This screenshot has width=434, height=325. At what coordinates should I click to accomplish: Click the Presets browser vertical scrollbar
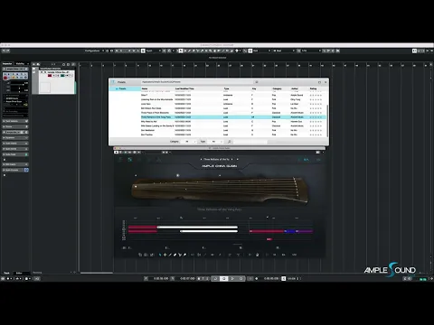(327, 120)
